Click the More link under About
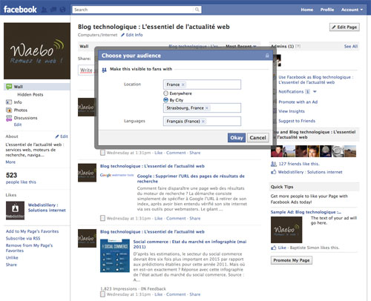This screenshot has width=371, height=301. click(x=10, y=162)
